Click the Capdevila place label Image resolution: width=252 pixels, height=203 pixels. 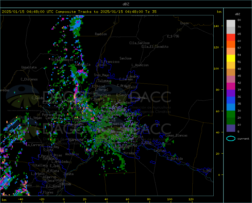pyautogui.click(x=83, y=65)
